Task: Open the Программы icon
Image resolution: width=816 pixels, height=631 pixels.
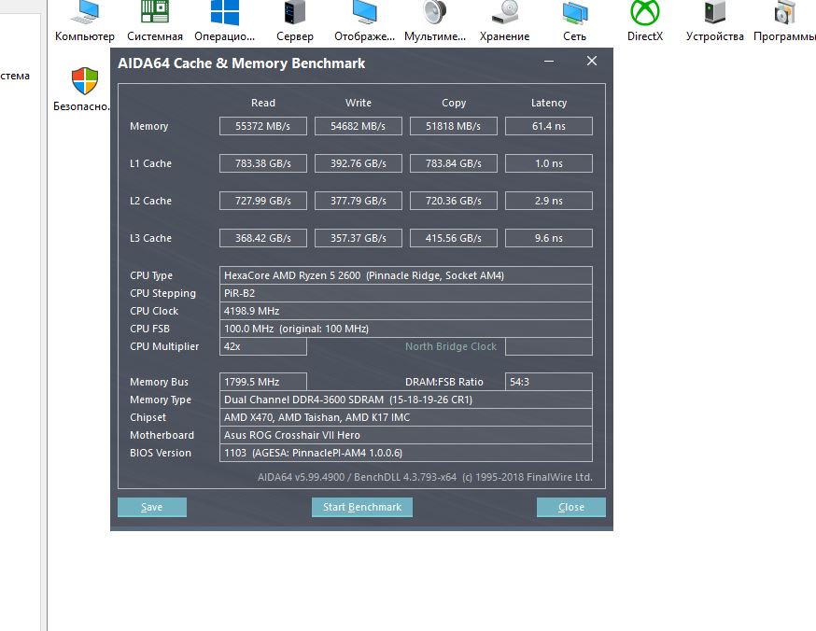Action: tap(785, 12)
